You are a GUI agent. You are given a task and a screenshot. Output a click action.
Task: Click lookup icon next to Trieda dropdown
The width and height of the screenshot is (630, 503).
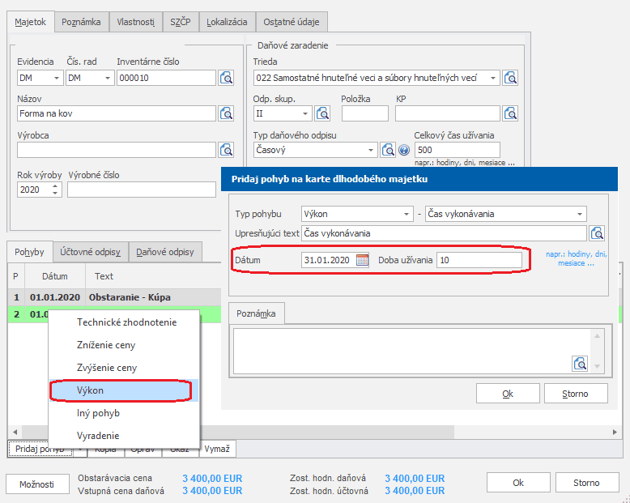(x=510, y=78)
